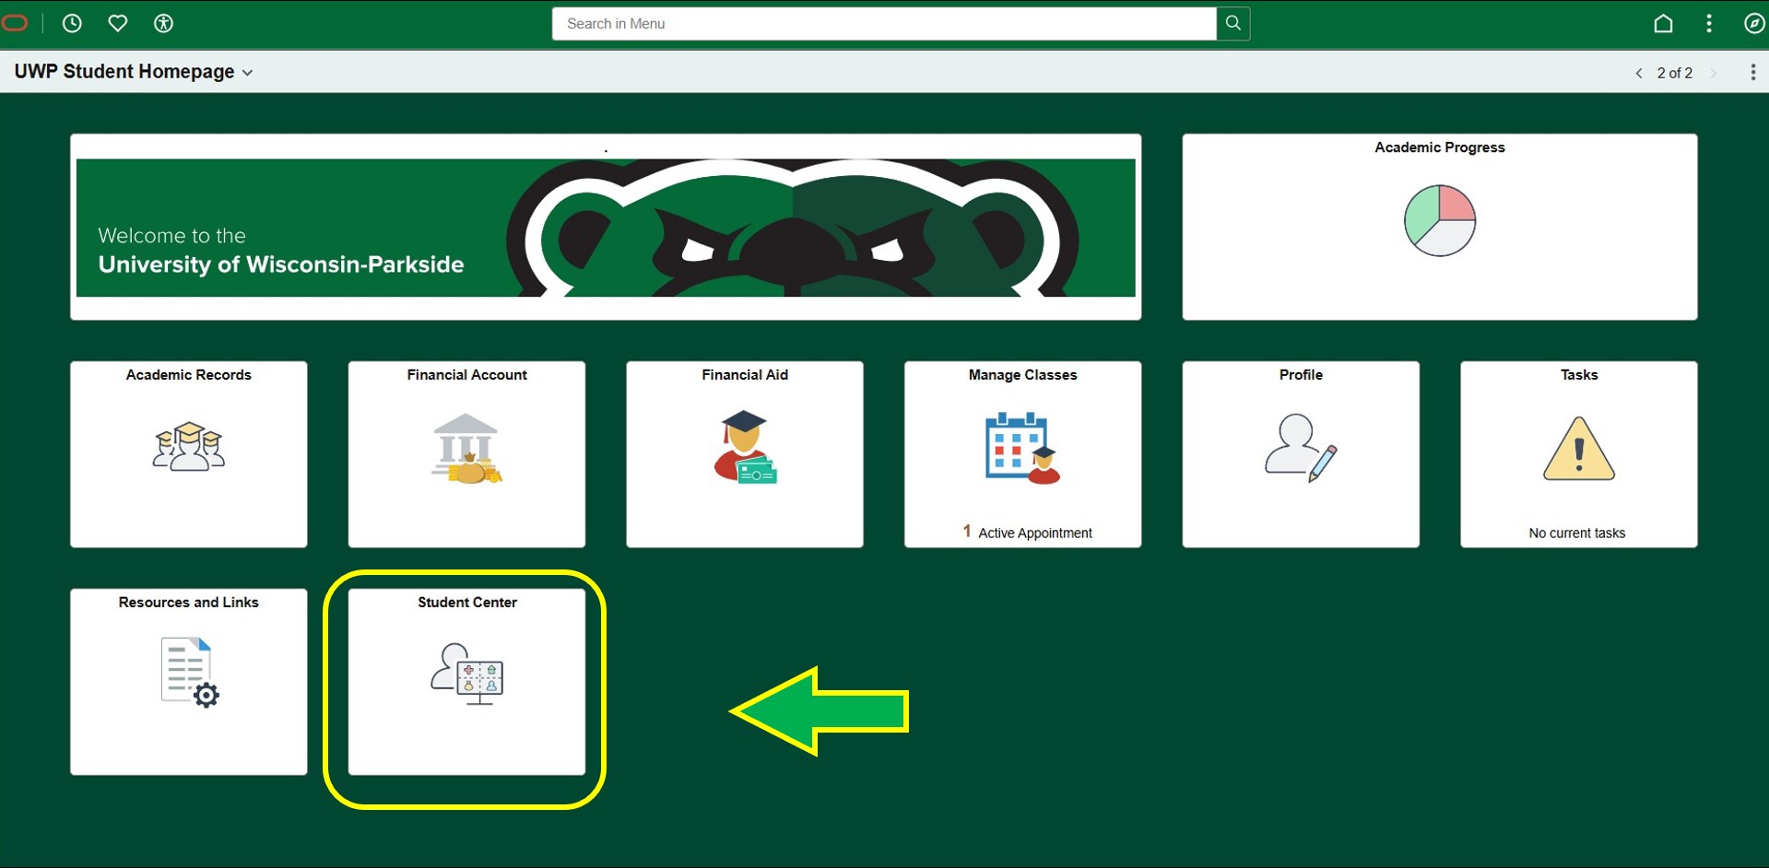The height and width of the screenshot is (868, 1769).
Task: Open the Financial Aid tile title
Action: [x=745, y=375]
